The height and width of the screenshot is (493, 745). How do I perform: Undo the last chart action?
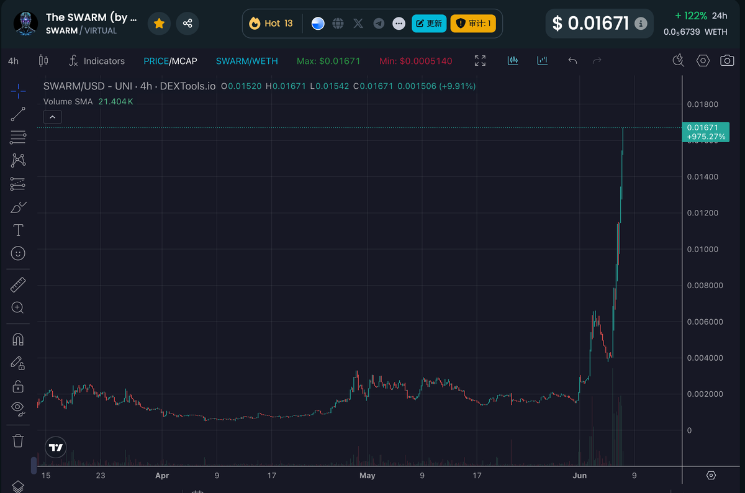(x=572, y=61)
